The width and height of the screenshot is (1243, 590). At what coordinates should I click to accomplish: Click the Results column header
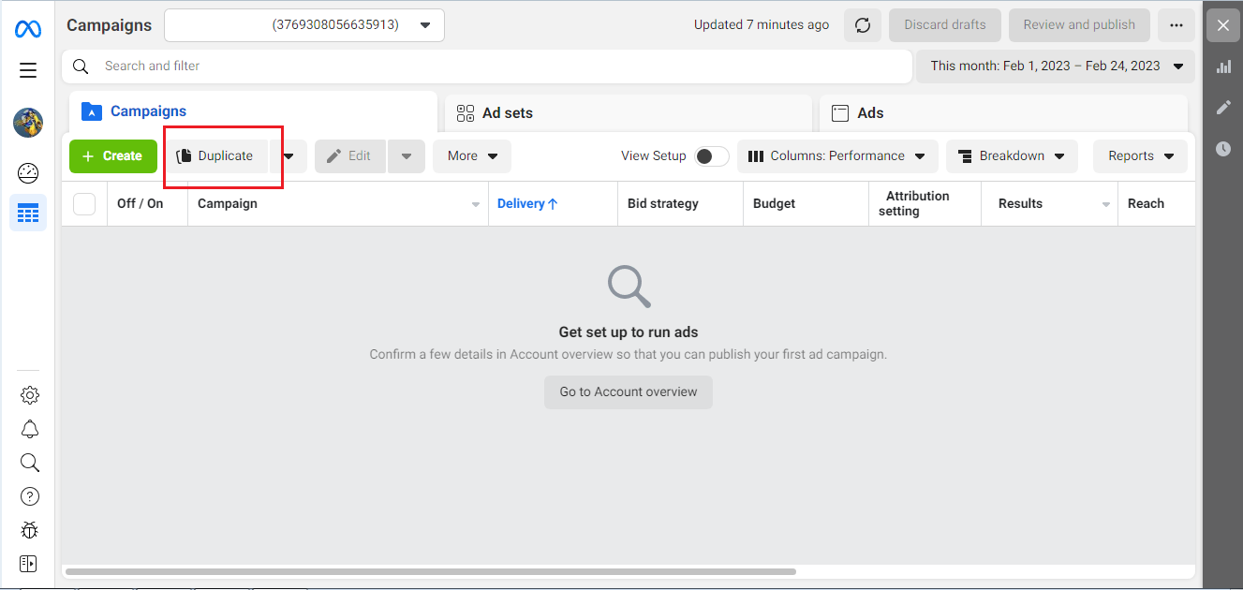(x=1050, y=204)
